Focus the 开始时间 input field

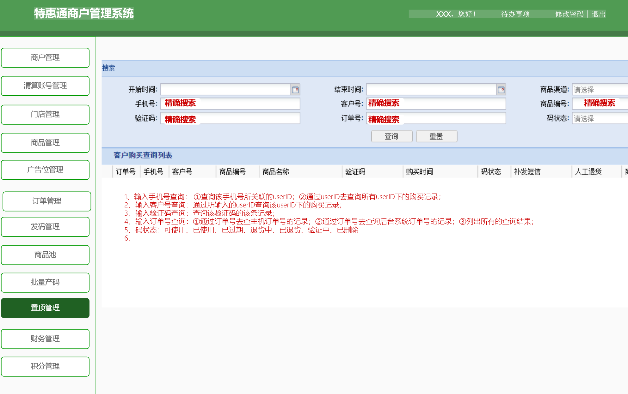[x=225, y=90]
